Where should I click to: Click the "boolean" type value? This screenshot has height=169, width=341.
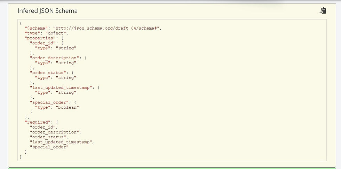tap(67, 107)
